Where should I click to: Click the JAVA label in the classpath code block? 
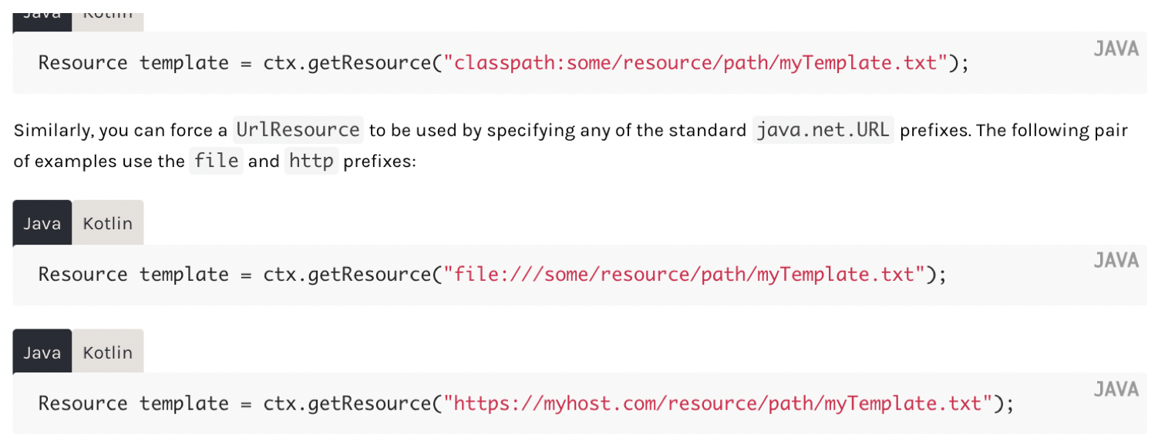click(1116, 49)
